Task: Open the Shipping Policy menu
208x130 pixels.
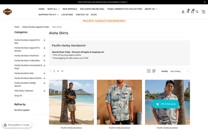Action: 49,15
